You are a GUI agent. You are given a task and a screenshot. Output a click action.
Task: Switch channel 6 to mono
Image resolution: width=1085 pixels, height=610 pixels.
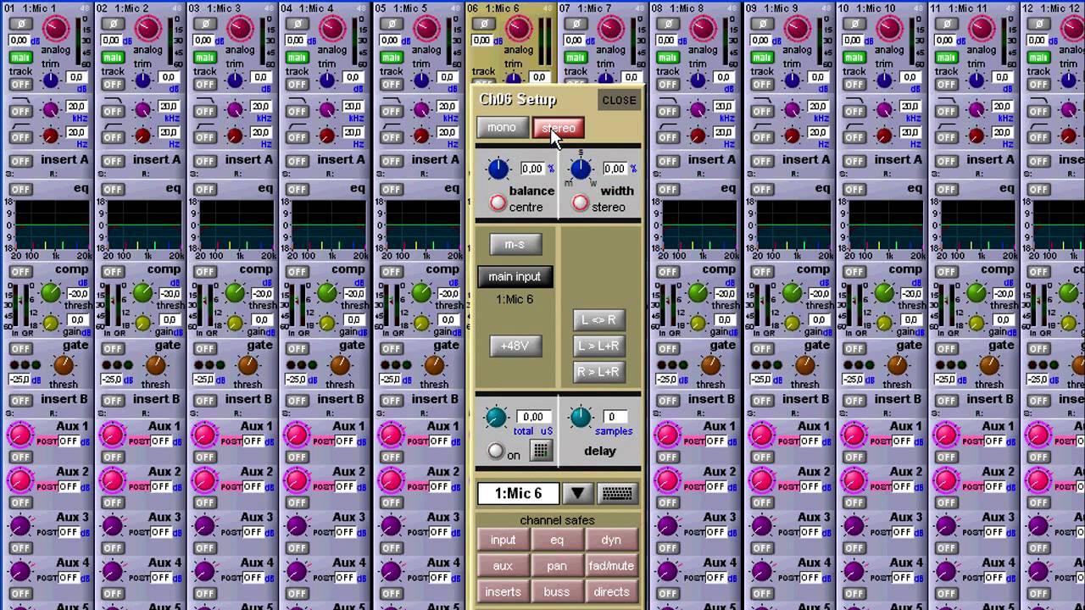tap(502, 128)
